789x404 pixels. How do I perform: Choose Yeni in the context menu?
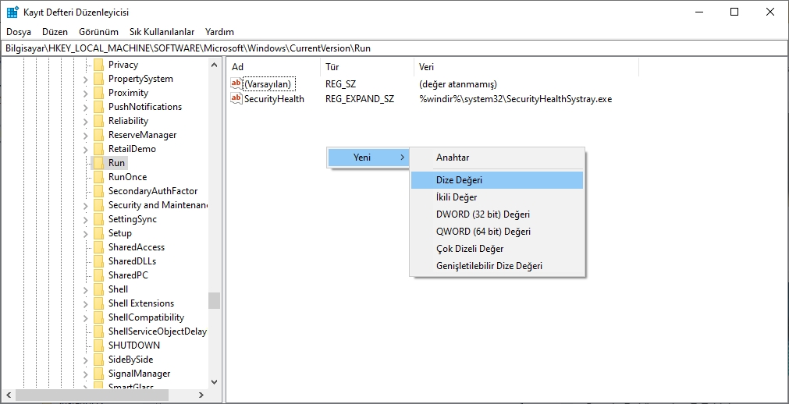(369, 158)
